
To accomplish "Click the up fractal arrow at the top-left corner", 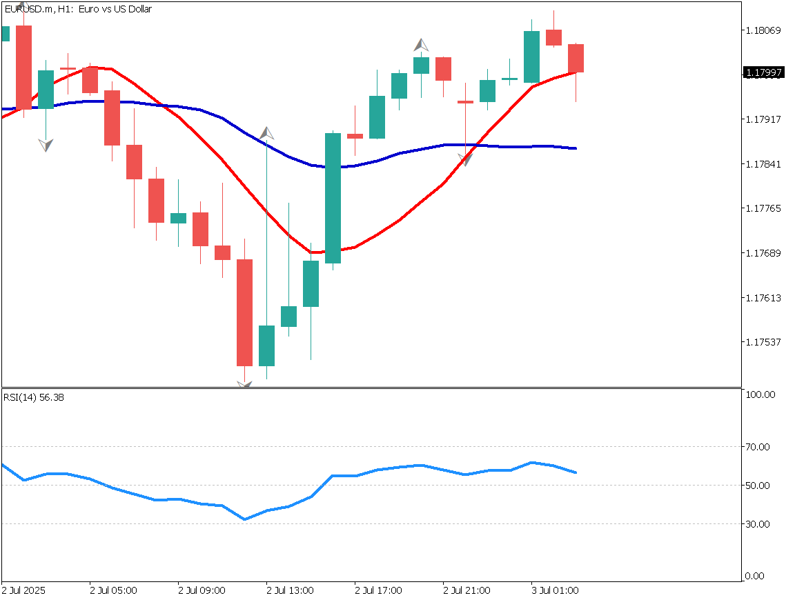I will (x=22, y=6).
